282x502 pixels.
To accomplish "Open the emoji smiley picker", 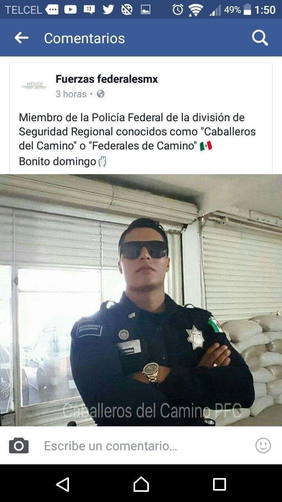I will click(x=263, y=446).
